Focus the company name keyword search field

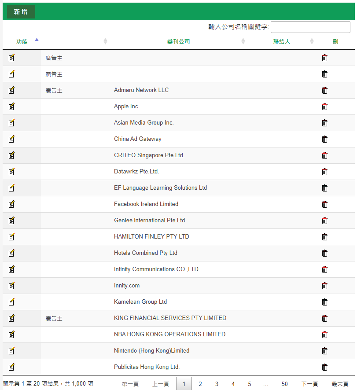point(310,27)
